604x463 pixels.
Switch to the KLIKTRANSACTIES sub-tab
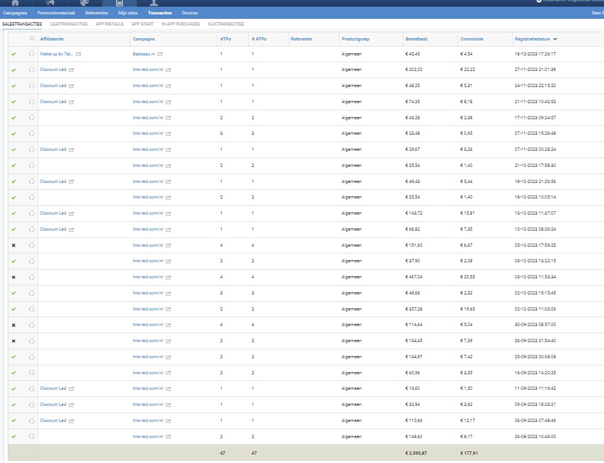(226, 24)
